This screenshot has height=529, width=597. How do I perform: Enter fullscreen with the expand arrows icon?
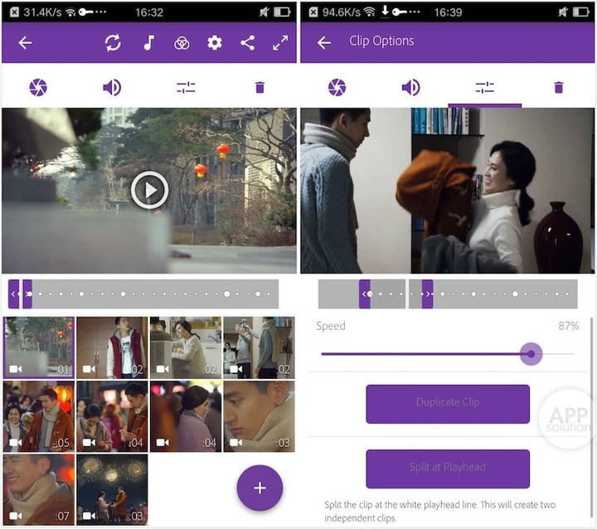tap(280, 43)
